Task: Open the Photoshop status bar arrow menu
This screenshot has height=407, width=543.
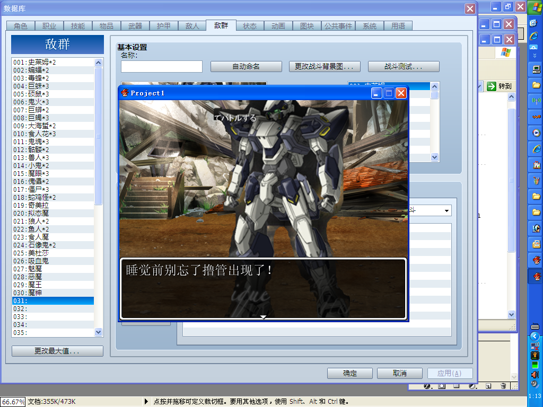Action: 146,402
